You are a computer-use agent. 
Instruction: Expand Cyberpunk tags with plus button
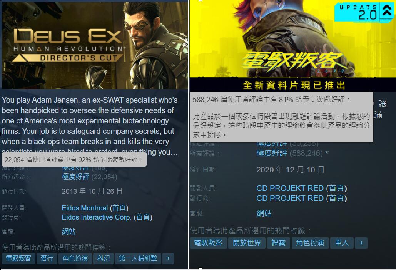pyautogui.click(x=361, y=243)
